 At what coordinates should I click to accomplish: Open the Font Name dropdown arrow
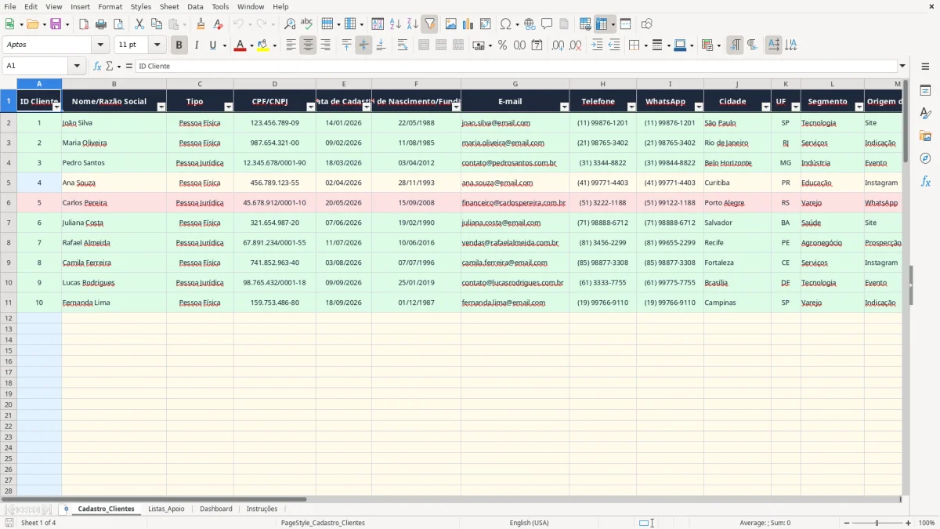point(100,45)
